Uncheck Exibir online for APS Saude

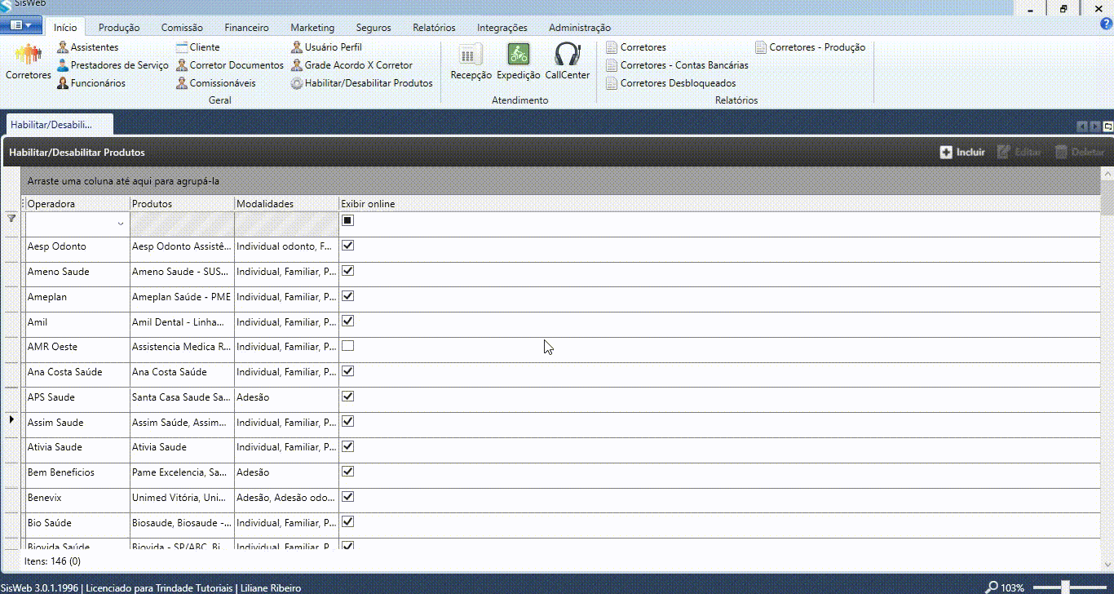click(348, 397)
